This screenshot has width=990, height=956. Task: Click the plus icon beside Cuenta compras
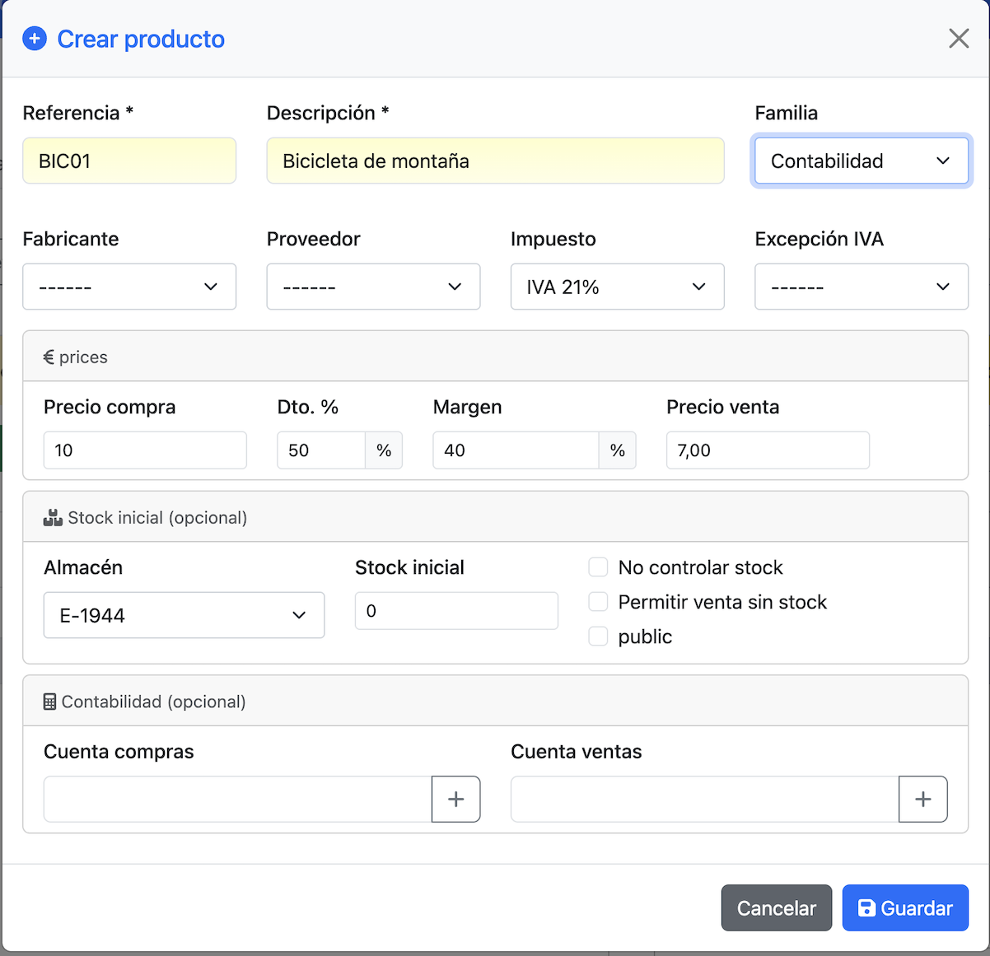[x=455, y=799]
